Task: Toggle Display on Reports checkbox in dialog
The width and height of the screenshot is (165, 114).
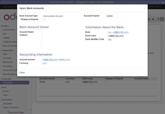Action: [44, 19]
